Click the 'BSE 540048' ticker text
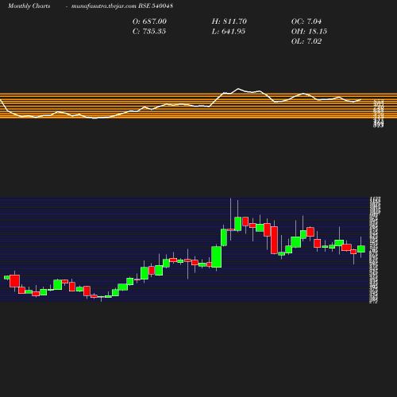This screenshot has width=397, height=397. click(156, 6)
